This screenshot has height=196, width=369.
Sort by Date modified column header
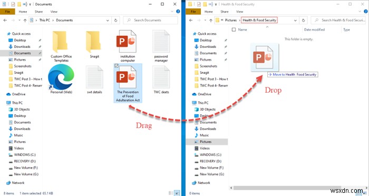314,30
